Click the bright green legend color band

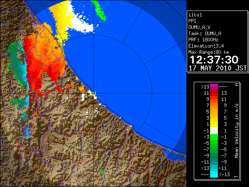click(214, 137)
